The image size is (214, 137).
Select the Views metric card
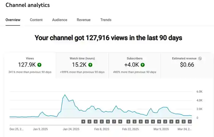[x=30, y=65]
